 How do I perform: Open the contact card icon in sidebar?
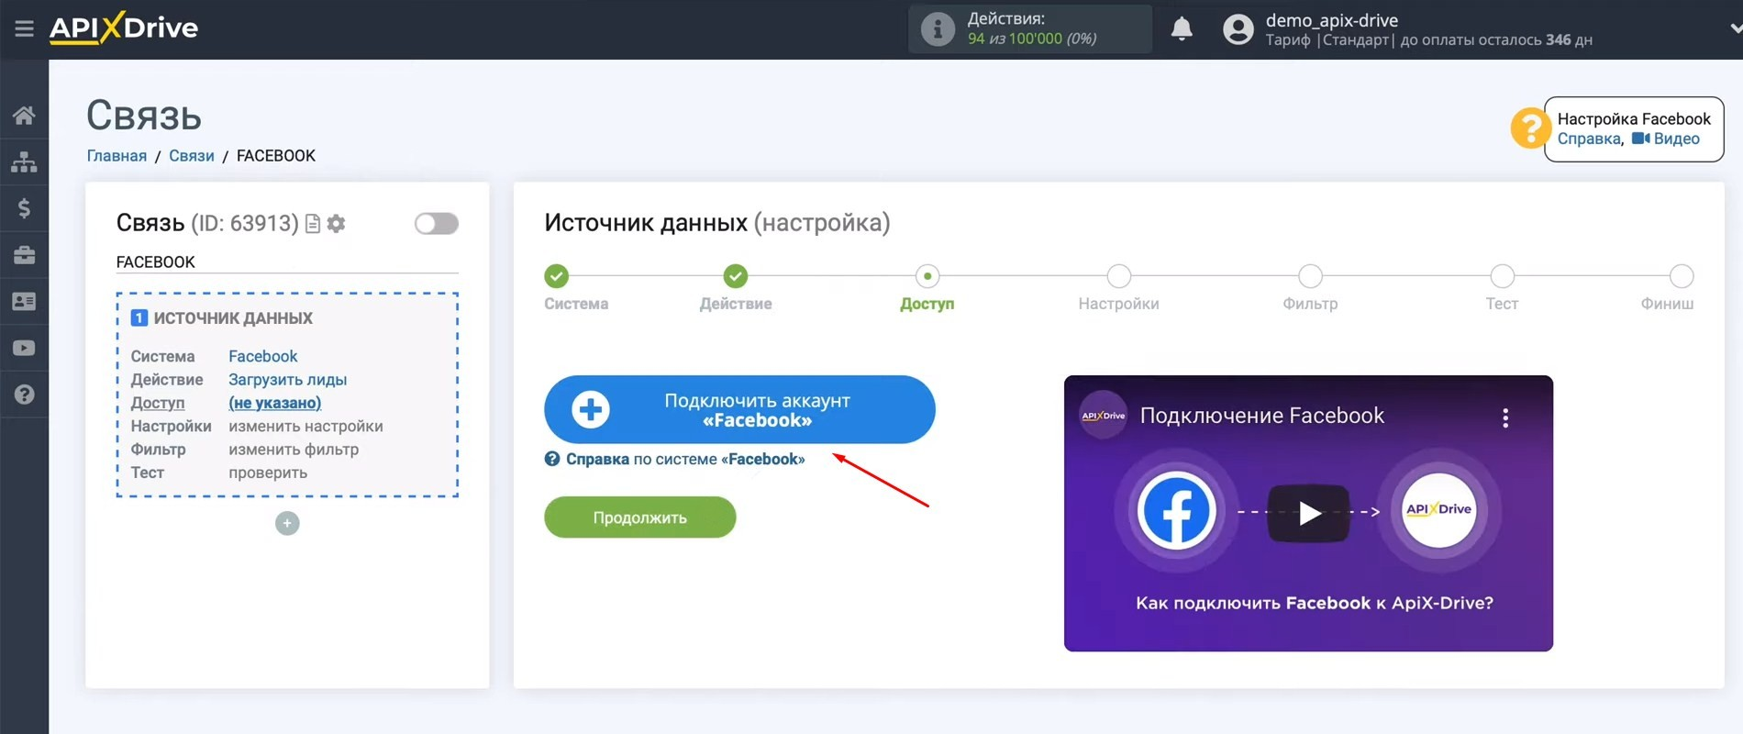[x=24, y=301]
